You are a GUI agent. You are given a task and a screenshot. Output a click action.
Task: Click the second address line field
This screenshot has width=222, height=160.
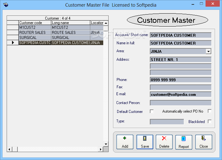click(x=181, y=66)
